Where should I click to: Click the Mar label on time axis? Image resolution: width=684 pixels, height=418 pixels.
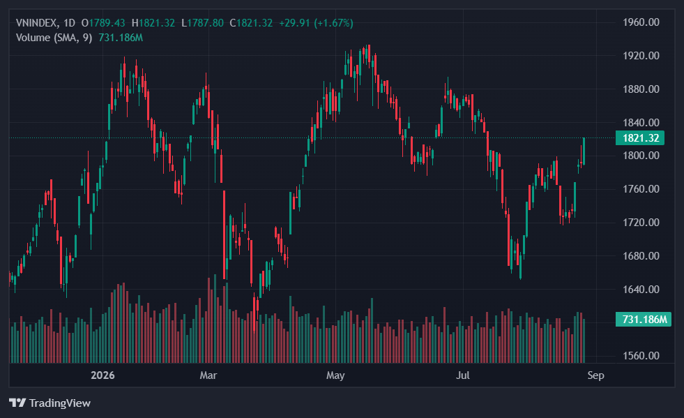[208, 375]
